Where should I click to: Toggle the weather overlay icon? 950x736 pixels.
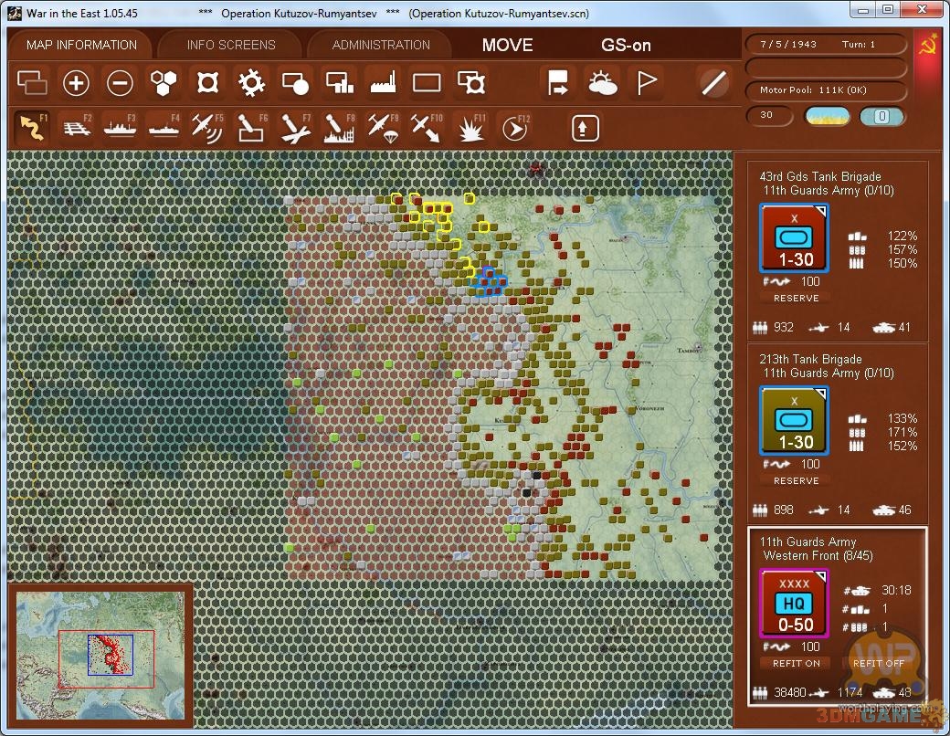click(x=602, y=83)
